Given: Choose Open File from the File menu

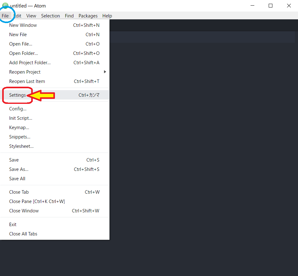Looking at the screenshot, I should [x=20, y=44].
